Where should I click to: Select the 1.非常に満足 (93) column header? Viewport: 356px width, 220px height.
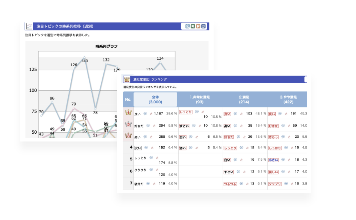(x=200, y=99)
